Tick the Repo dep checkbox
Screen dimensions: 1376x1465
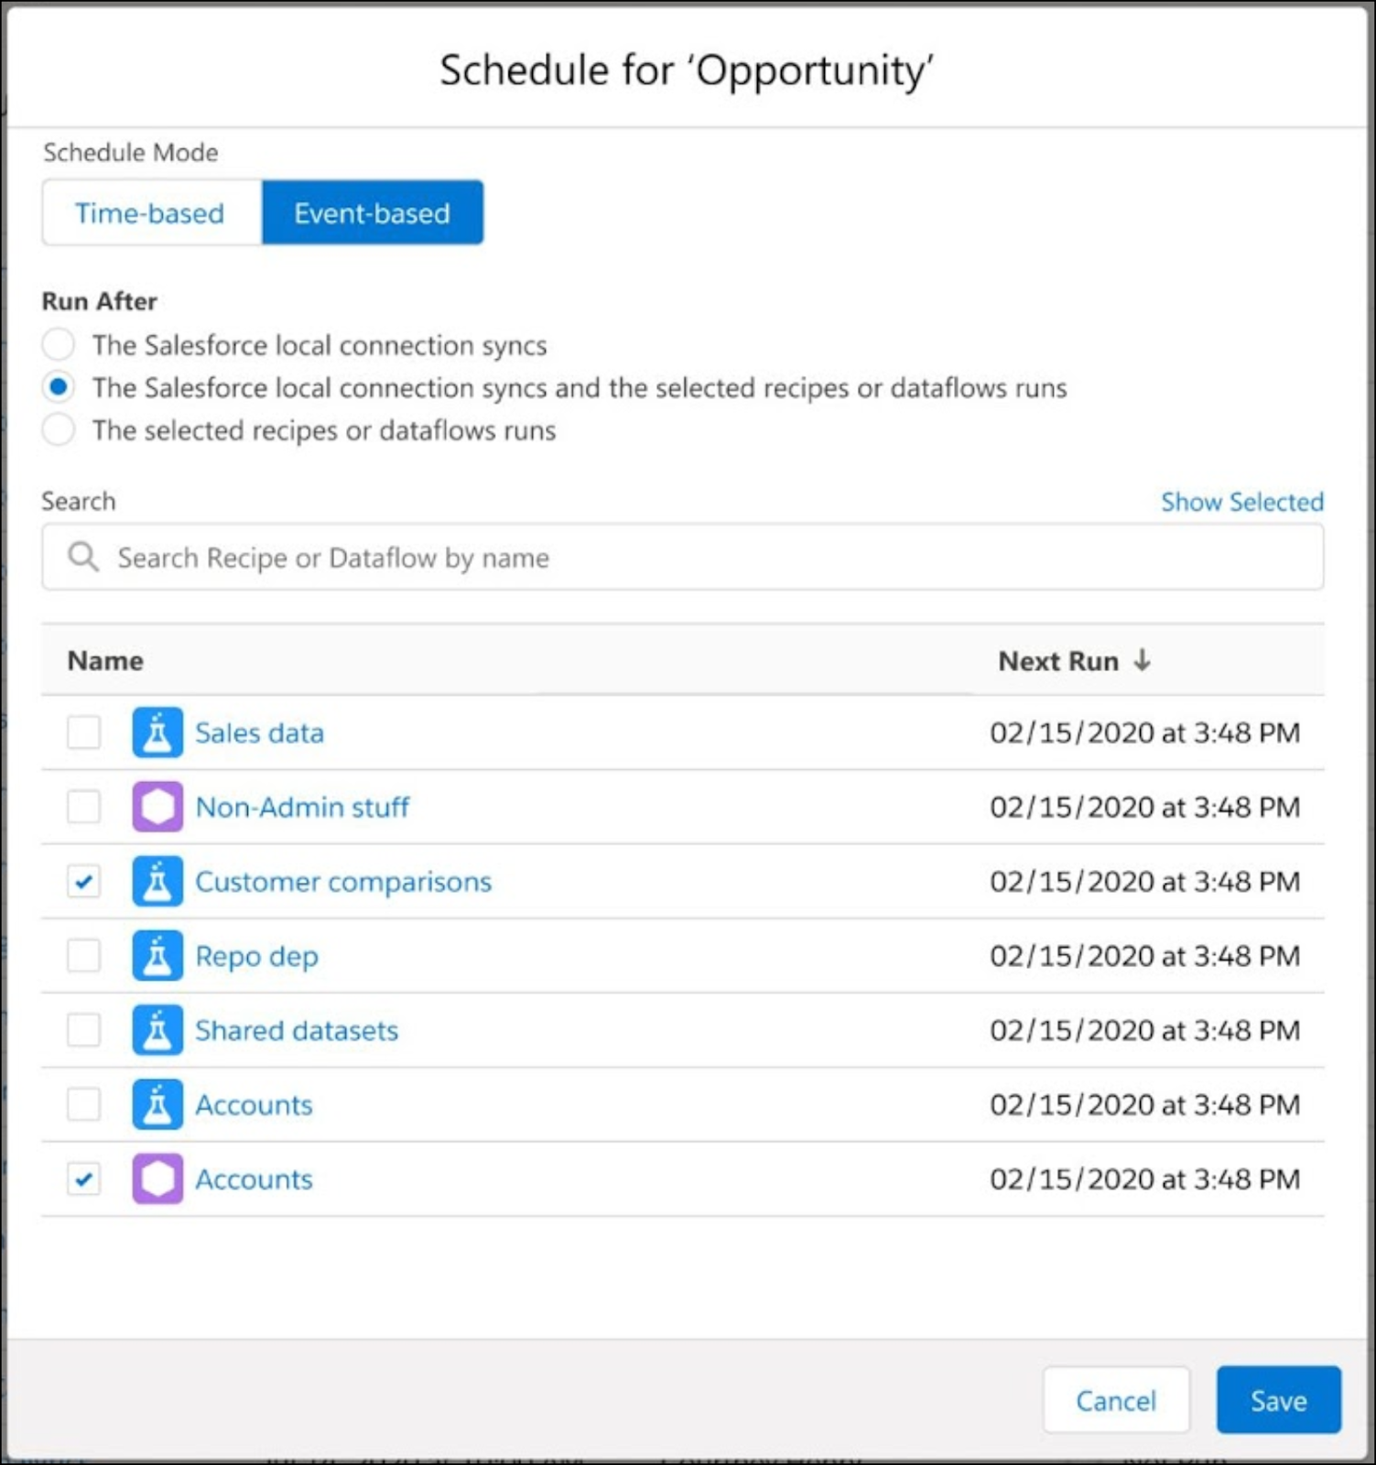(x=83, y=956)
